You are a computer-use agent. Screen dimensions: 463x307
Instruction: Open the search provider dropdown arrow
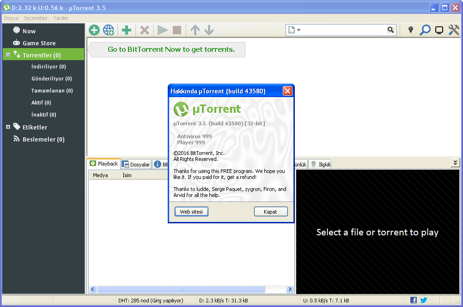pos(299,30)
